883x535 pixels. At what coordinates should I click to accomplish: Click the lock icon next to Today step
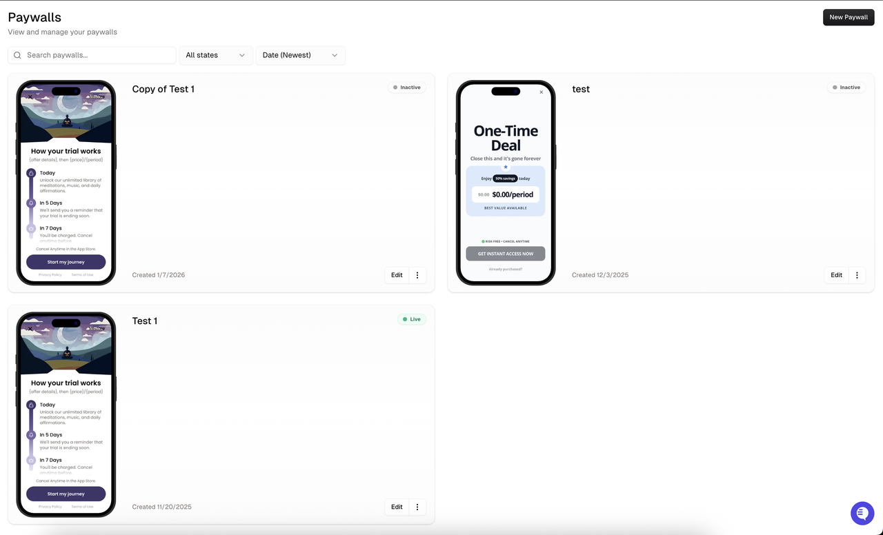pos(30,173)
